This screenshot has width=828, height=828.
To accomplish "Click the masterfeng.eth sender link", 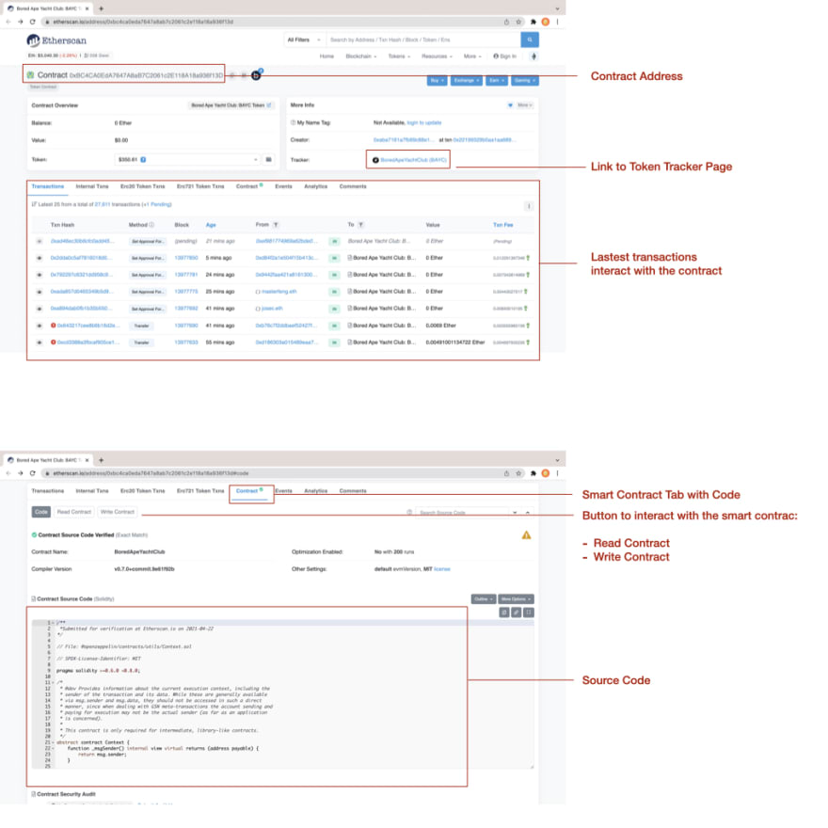I will click(279, 292).
